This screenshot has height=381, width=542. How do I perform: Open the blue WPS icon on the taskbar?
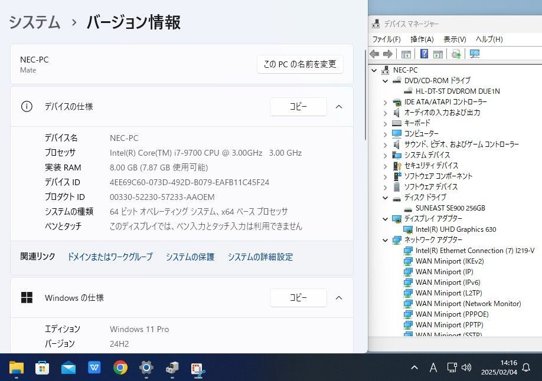[x=94, y=367]
